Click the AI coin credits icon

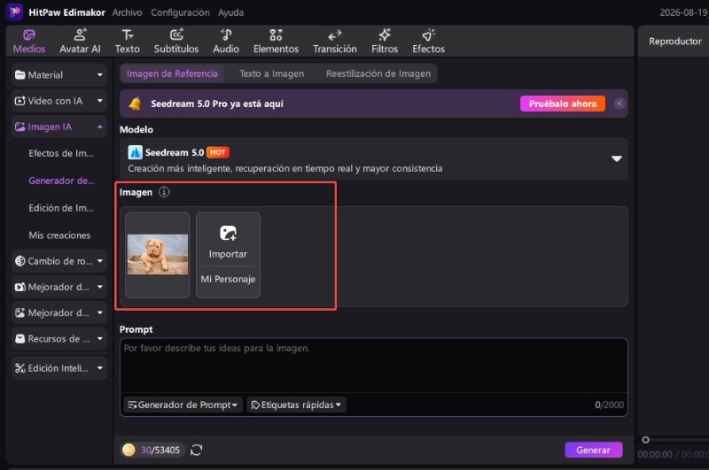(x=129, y=450)
